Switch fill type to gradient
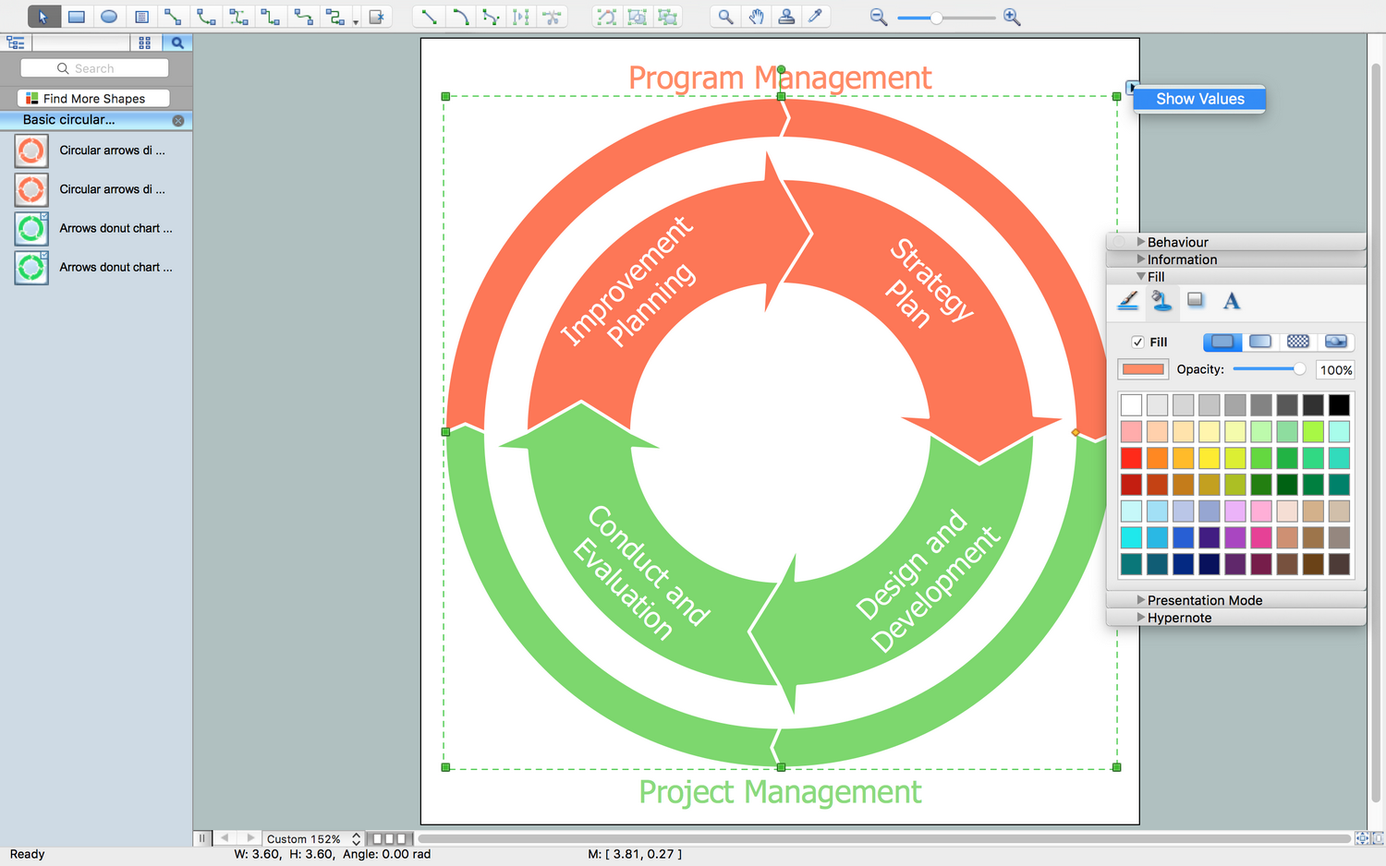1386x866 pixels. pos(1259,342)
